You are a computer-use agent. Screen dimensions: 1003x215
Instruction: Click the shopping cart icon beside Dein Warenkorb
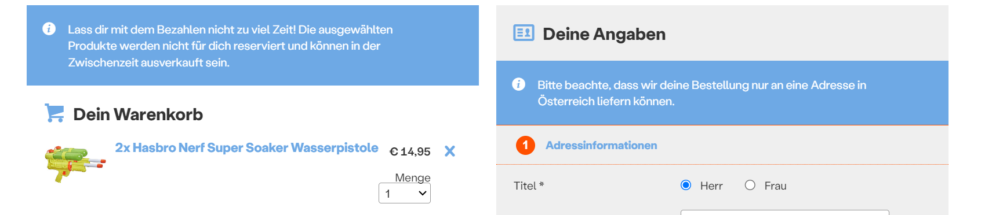[x=54, y=113]
